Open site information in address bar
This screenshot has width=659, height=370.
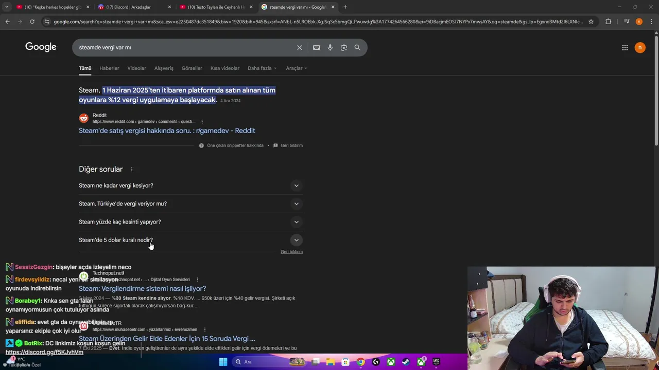47,22
